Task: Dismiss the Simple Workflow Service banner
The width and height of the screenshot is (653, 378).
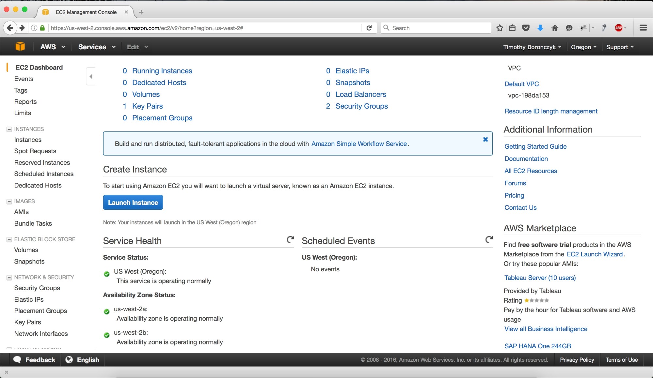Action: click(x=485, y=140)
